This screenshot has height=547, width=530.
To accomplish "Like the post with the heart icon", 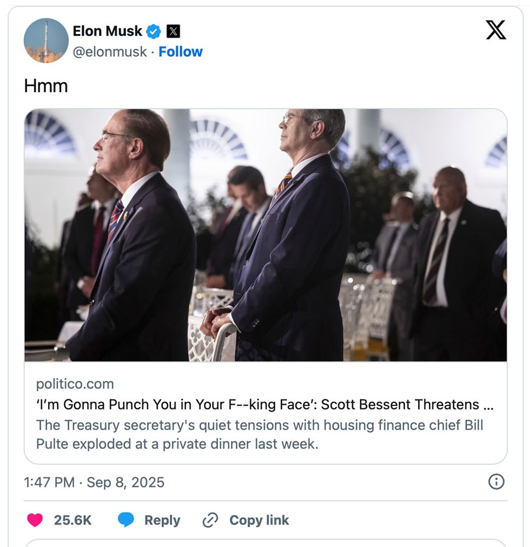I will click(35, 520).
